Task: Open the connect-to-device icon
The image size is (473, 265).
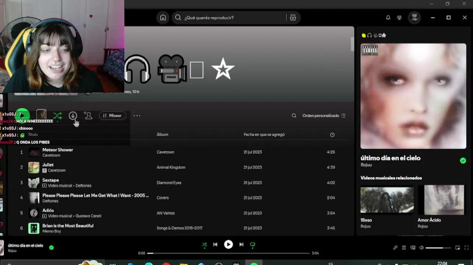Action: (413, 248)
